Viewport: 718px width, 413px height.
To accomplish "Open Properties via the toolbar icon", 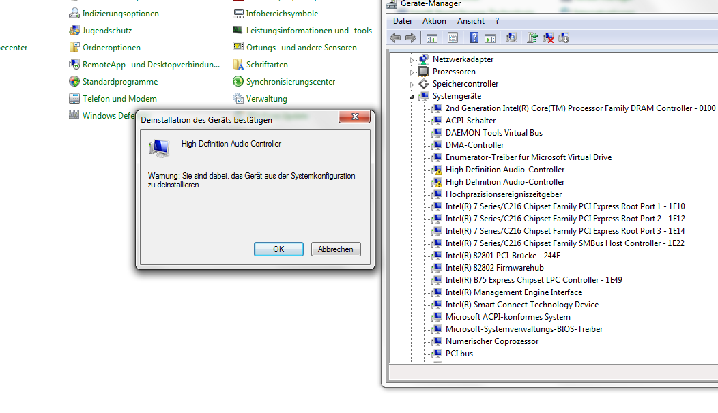I will tap(453, 38).
